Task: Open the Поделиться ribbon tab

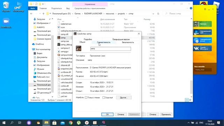Action: pos(56,8)
